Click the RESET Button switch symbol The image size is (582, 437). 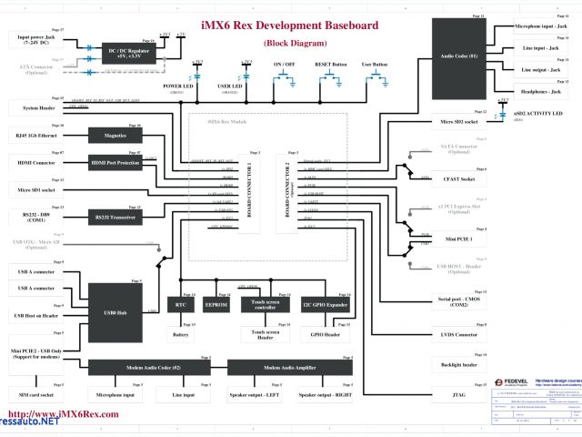[x=330, y=79]
